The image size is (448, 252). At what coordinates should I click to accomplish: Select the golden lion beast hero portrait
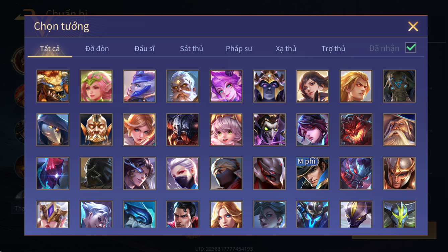tap(53, 86)
